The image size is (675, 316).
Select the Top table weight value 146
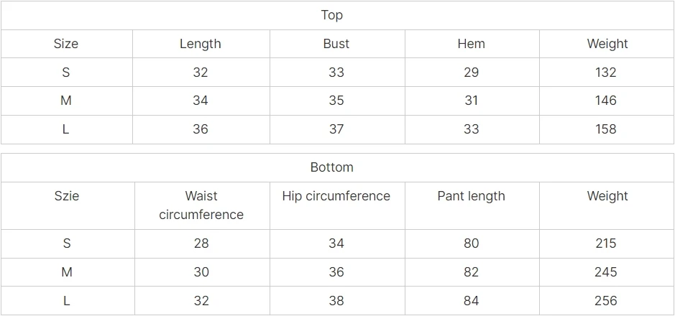(x=606, y=101)
